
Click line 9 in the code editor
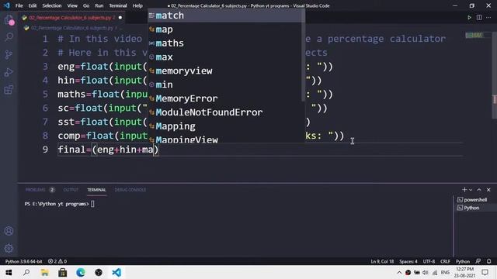point(260,150)
